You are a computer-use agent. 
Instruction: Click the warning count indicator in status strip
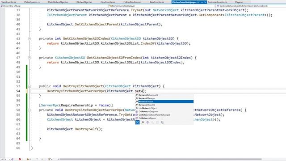point(29,159)
